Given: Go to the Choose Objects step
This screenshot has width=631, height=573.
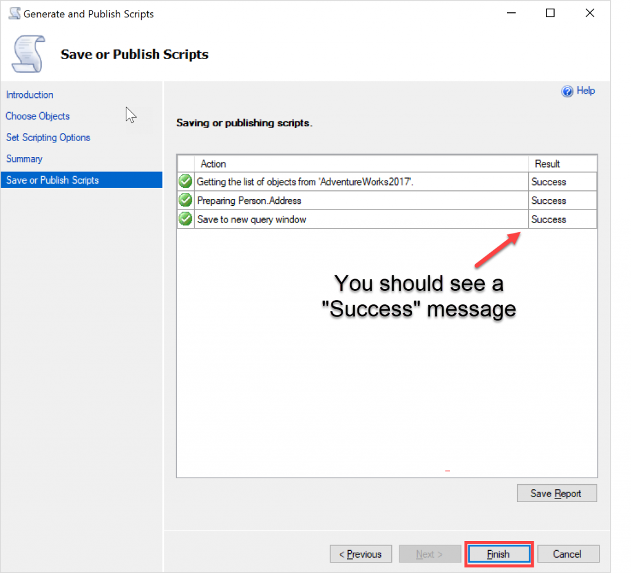Looking at the screenshot, I should pyautogui.click(x=38, y=116).
